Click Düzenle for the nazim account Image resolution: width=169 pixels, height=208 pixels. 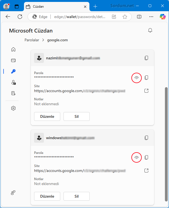point(47,116)
